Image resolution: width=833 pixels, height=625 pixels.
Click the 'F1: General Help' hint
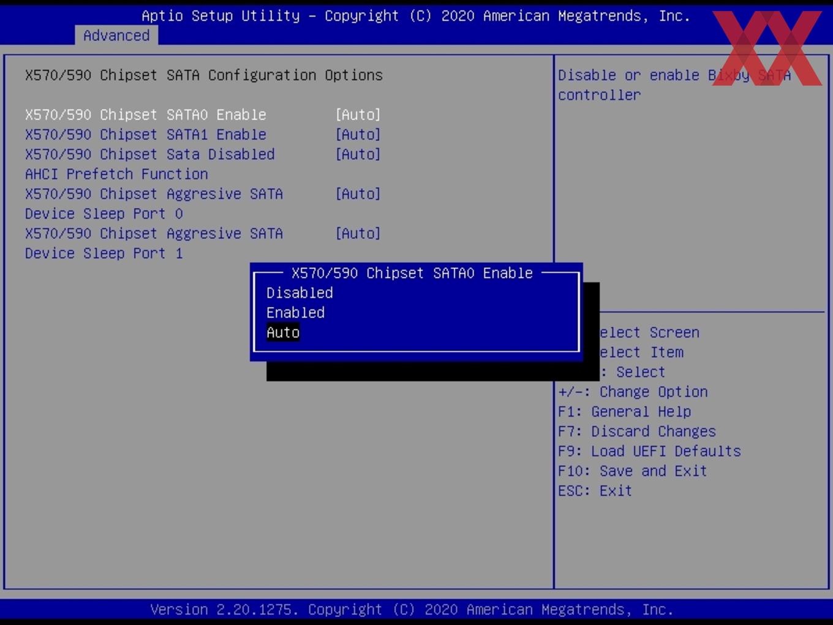[625, 412]
